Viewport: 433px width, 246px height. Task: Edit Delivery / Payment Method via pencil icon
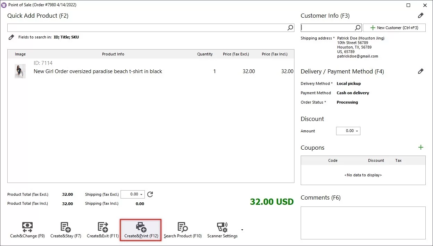pos(420,71)
